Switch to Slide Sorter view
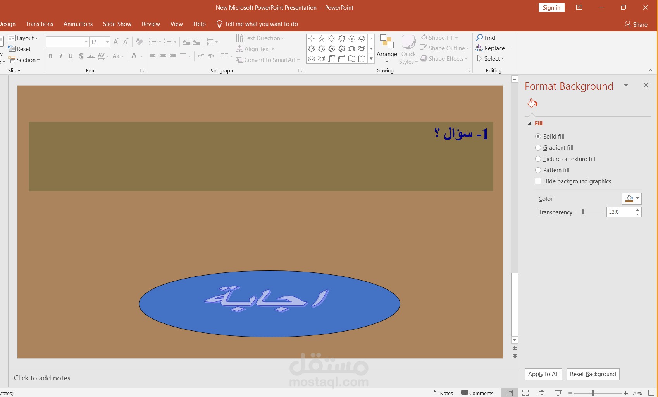This screenshot has height=397, width=658. [525, 393]
